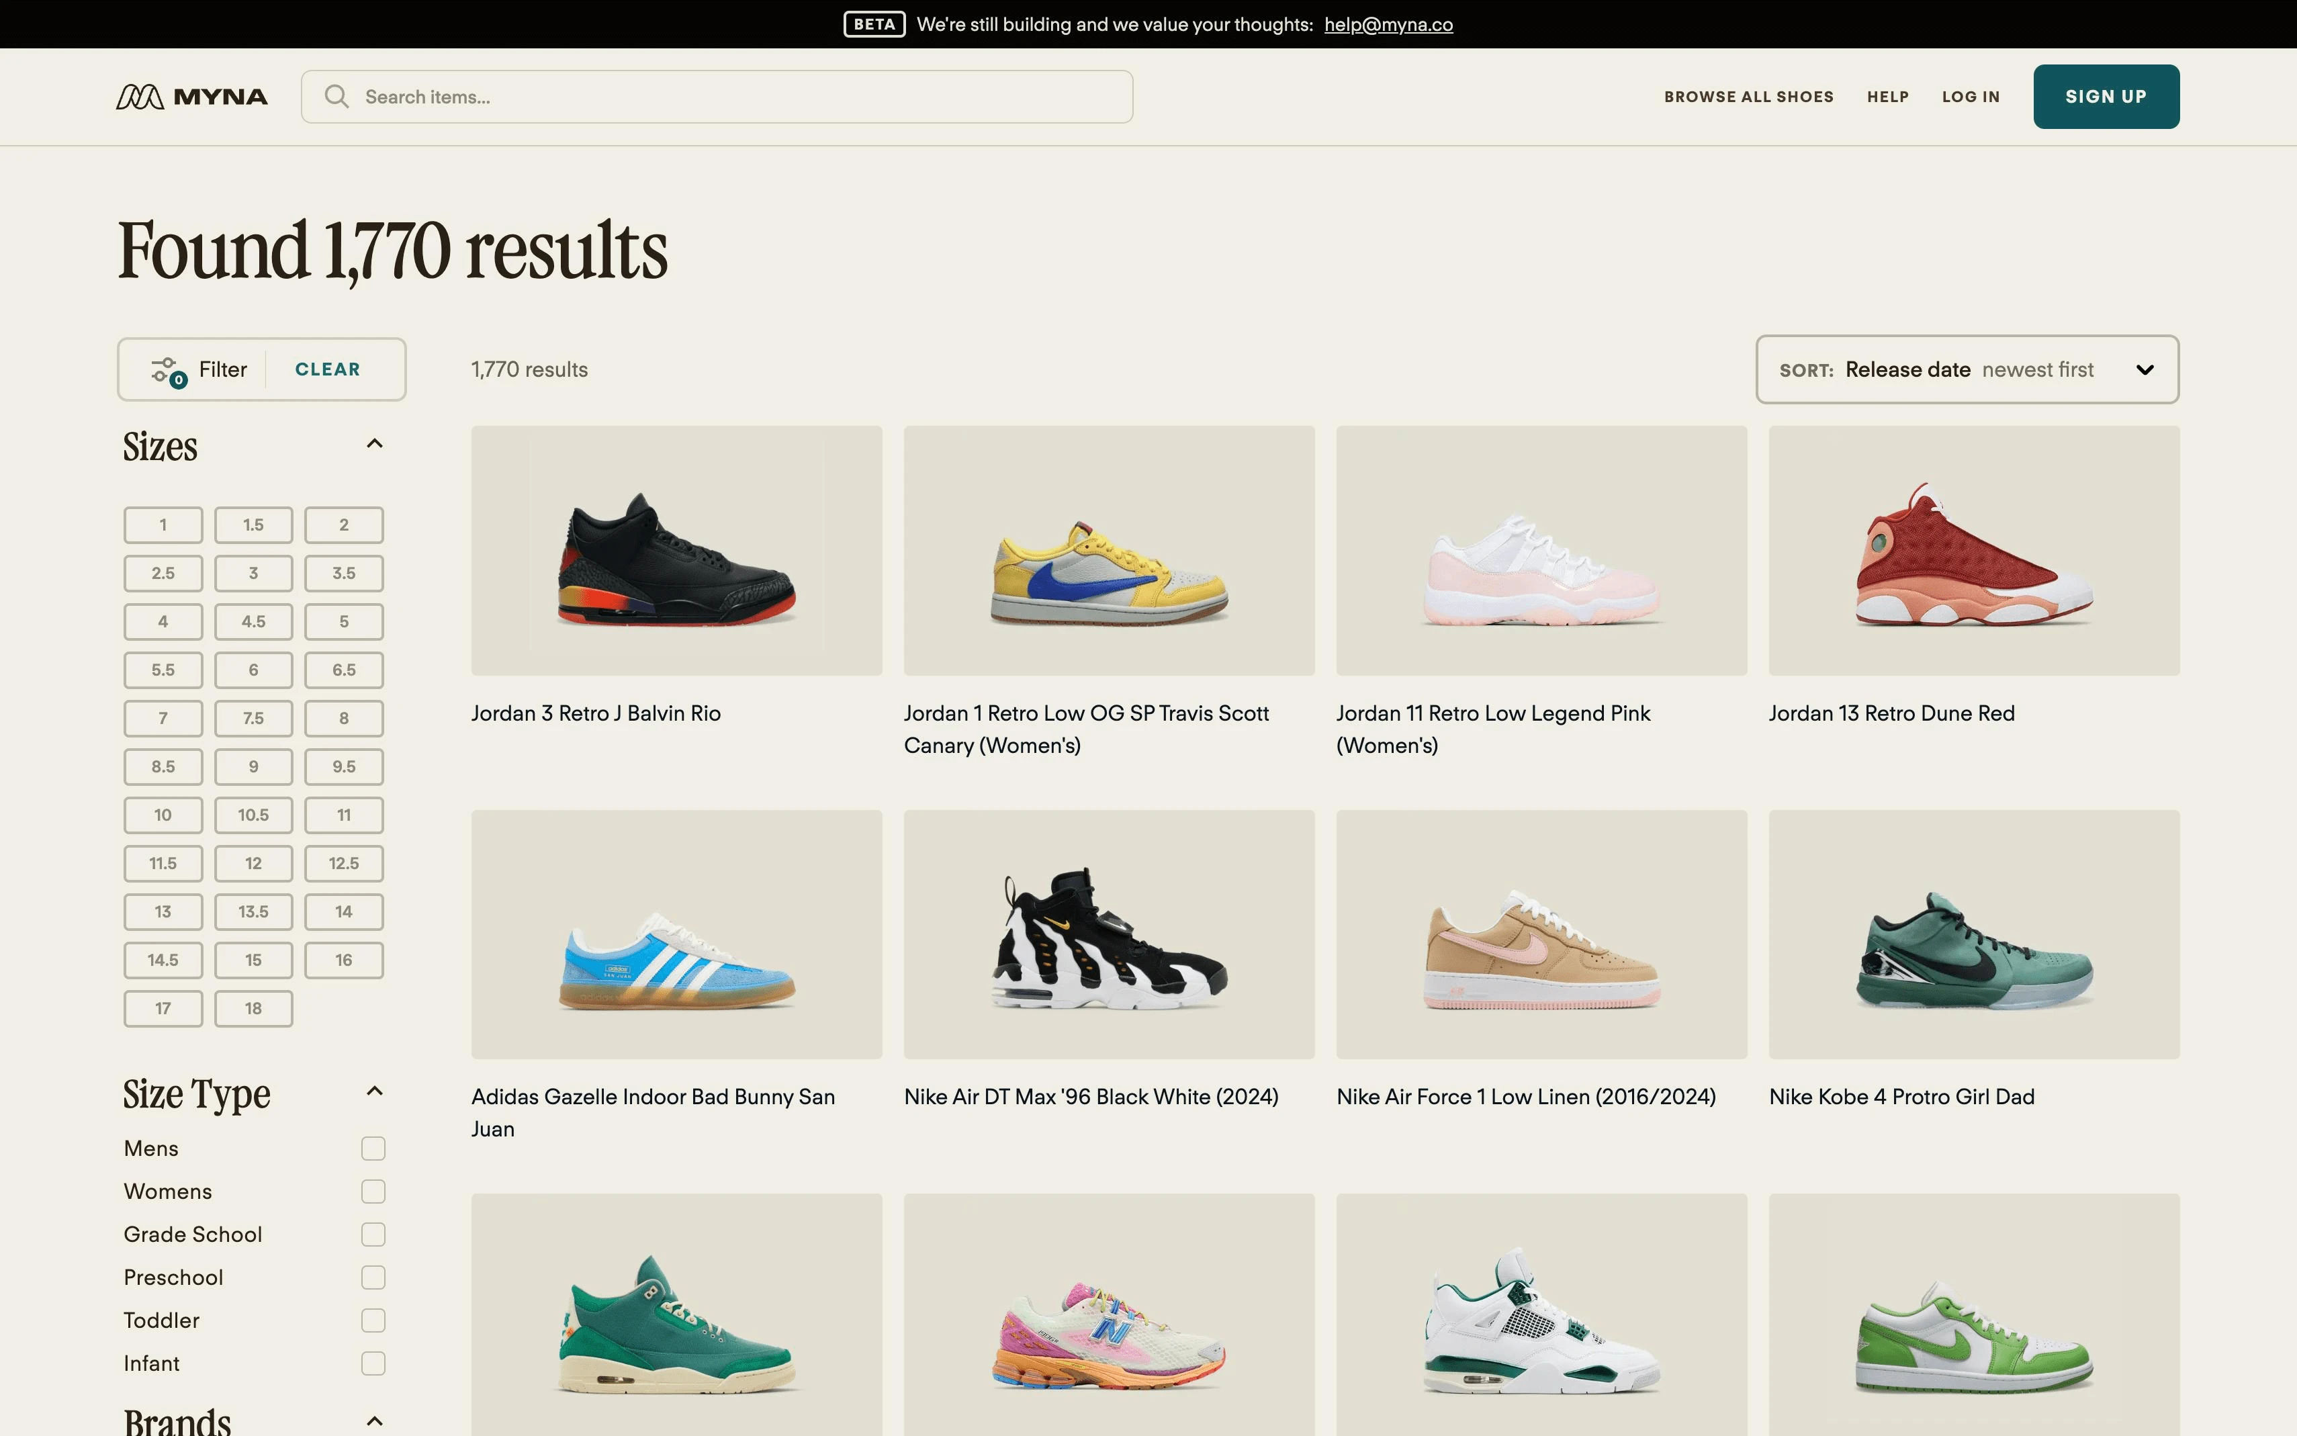This screenshot has width=2297, height=1436.
Task: Check the Mens size type
Action: [373, 1149]
